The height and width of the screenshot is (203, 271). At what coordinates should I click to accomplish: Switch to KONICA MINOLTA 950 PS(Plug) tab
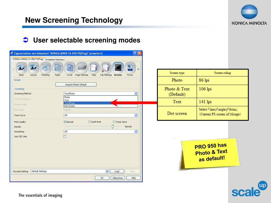coord(28,59)
